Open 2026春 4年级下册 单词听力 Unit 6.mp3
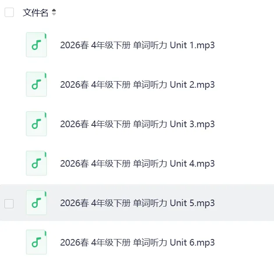The height and width of the screenshot is (257, 274). [x=137, y=243]
